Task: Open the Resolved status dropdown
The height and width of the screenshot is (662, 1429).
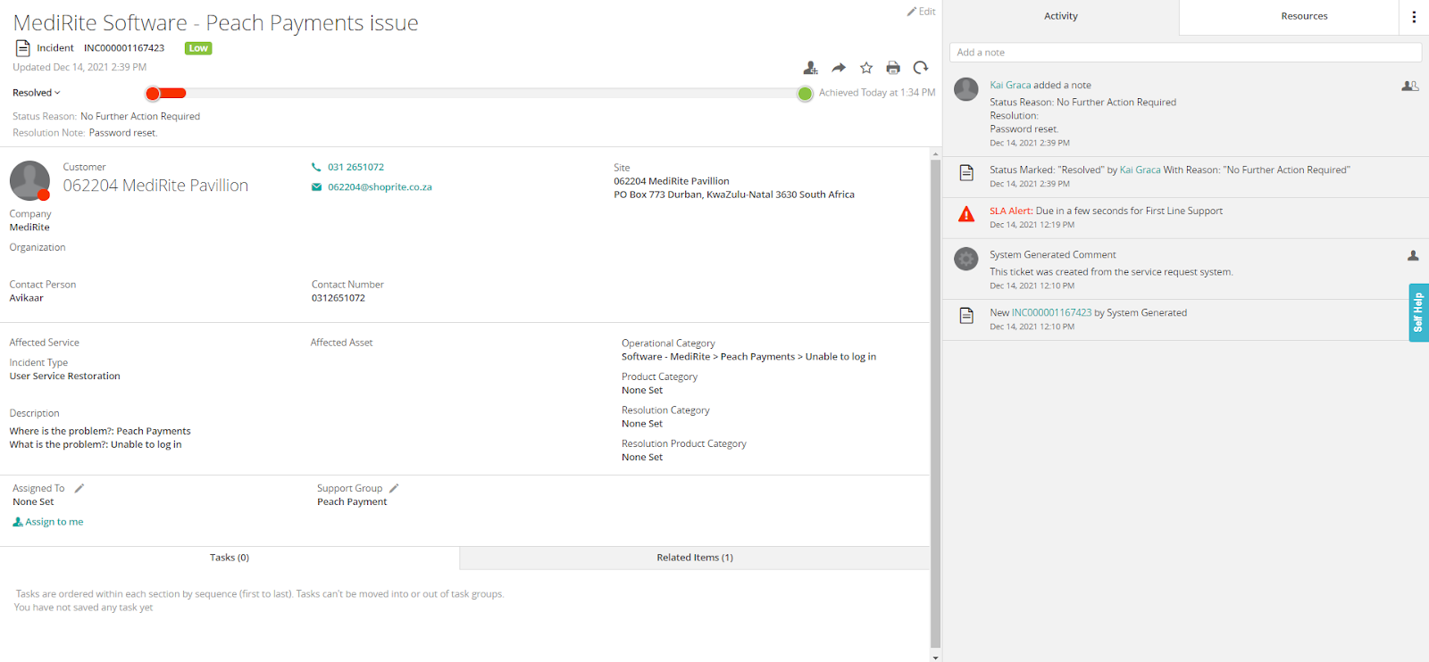Action: 37,93
